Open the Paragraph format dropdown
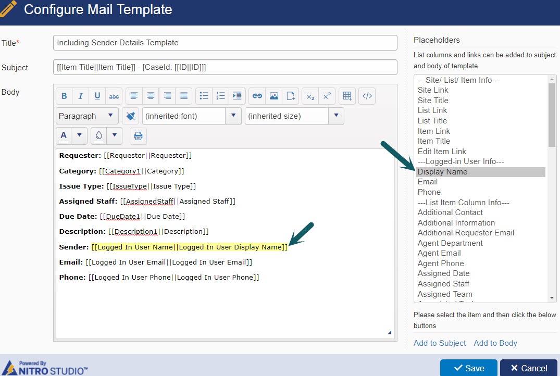 click(x=87, y=116)
